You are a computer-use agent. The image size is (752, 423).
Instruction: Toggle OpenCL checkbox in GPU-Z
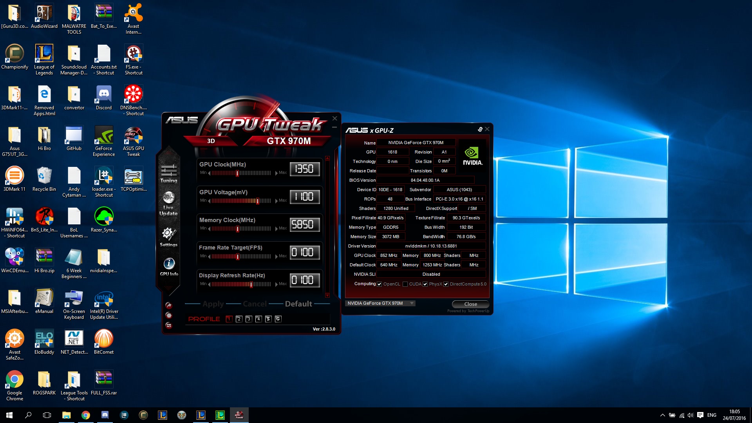point(379,284)
